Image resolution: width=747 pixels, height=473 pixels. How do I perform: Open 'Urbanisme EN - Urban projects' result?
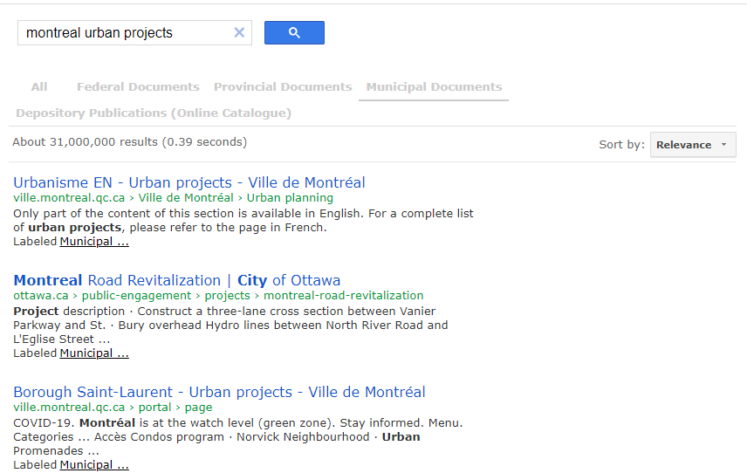pos(189,182)
